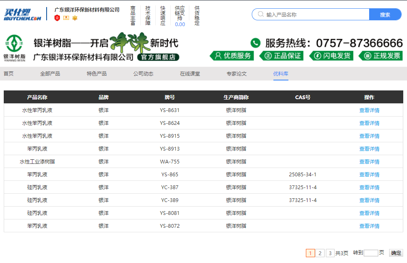Click the 技术保障 rating label
Viewport: 407px width, 263px height.
tap(148, 15)
